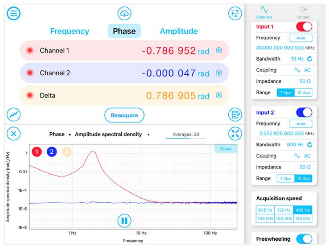
Task: Toggle the Freewheeling switch
Action: 304,239
